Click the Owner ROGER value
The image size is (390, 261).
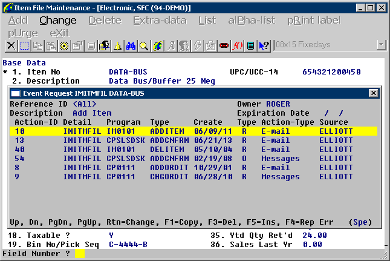[x=278, y=104]
